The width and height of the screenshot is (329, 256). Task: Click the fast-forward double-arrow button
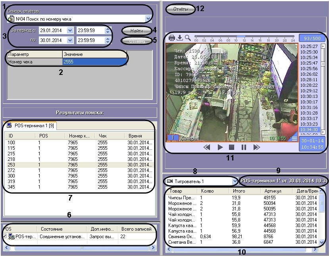pos(256,147)
